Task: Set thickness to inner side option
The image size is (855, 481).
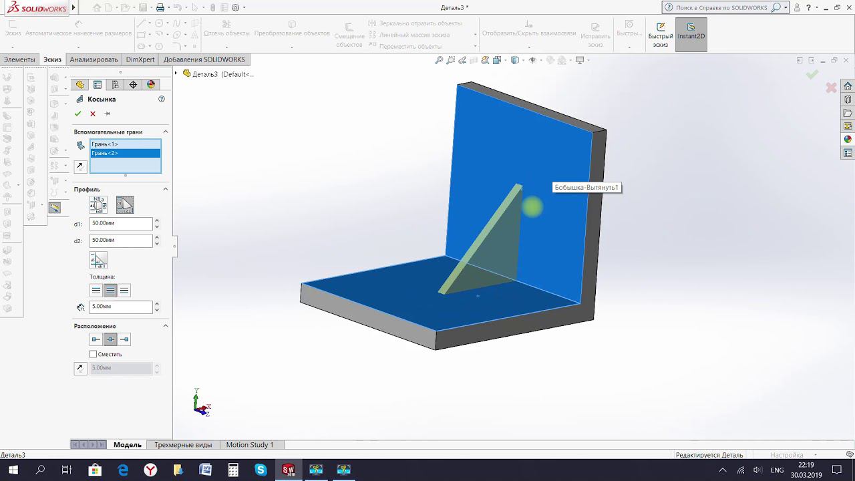Action: 96,291
